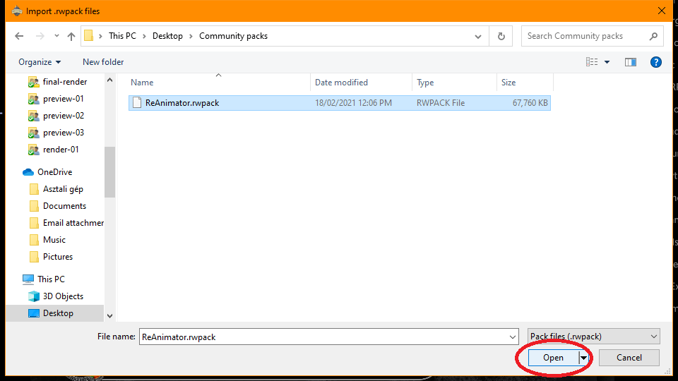This screenshot has width=678, height=381.
Task: Open the Help question mark icon
Action: pos(655,62)
